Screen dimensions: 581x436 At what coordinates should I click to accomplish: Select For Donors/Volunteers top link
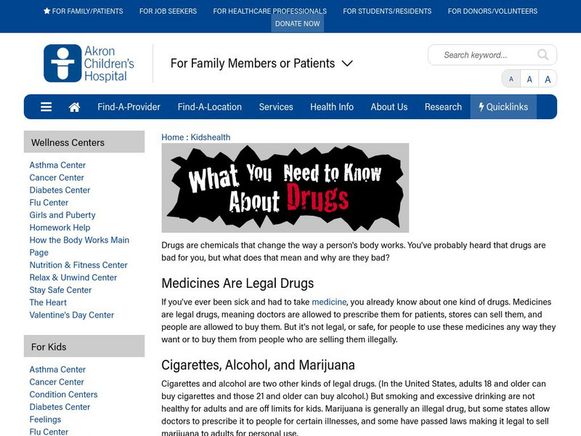pos(492,11)
